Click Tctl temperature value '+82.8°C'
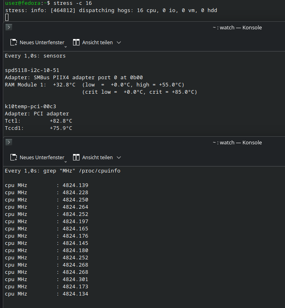Viewport: 285px width, 308px height. [x=61, y=121]
